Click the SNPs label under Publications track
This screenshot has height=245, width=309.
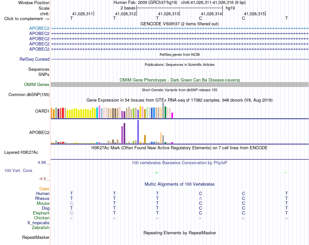pos(44,74)
